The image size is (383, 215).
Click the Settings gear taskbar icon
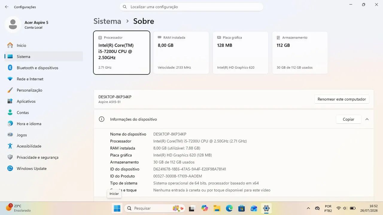click(266, 208)
